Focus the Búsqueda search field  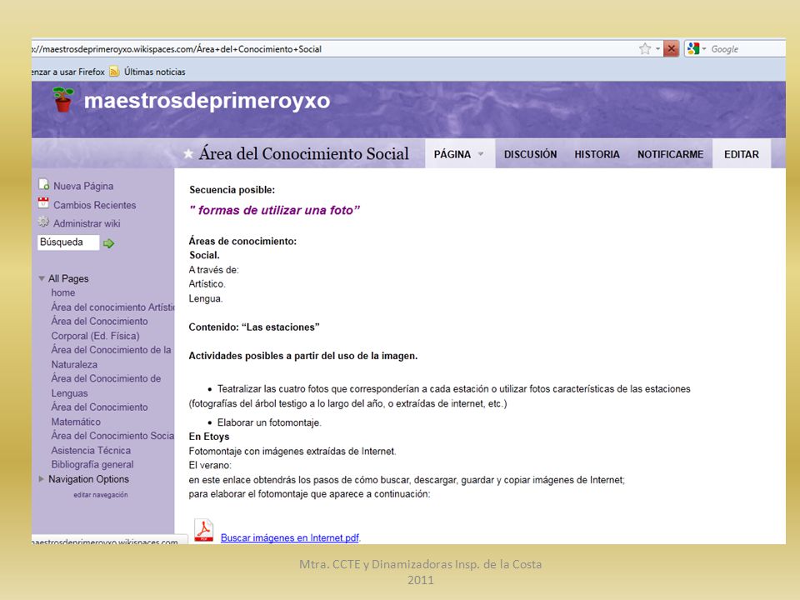pos(68,242)
